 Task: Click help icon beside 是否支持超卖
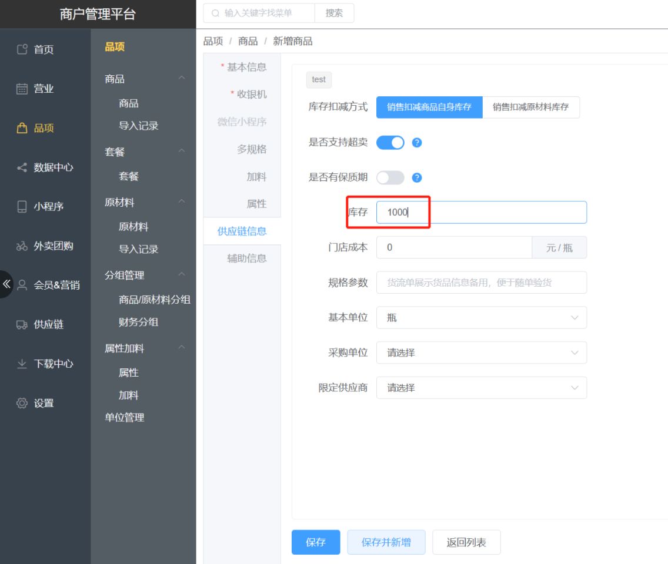tap(417, 143)
